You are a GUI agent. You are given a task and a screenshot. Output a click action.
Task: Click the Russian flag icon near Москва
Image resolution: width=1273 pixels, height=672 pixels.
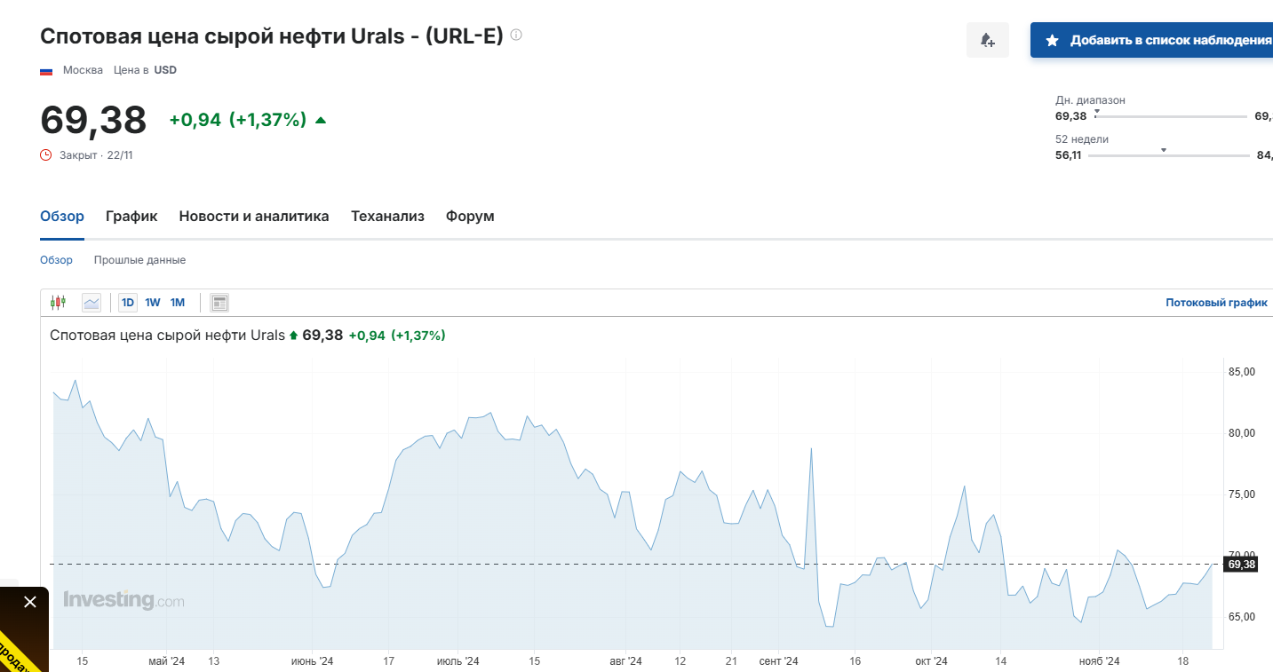click(46, 70)
